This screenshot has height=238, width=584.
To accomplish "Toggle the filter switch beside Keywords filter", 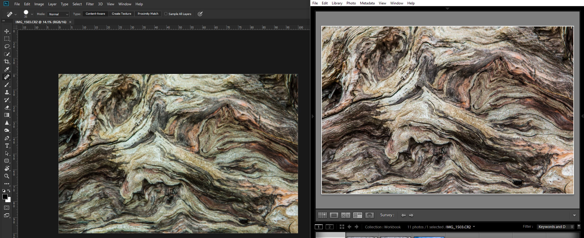I will coord(579,227).
